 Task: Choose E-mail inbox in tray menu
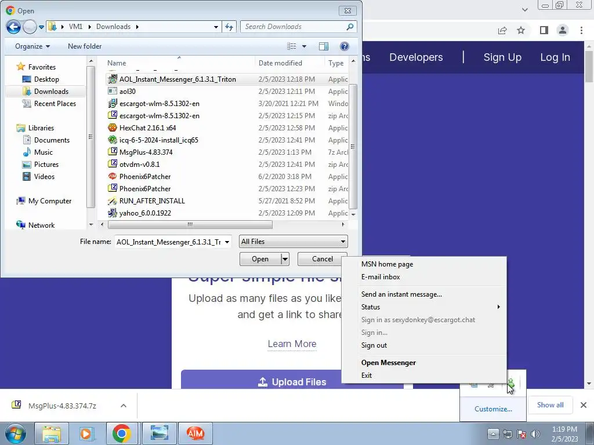pos(381,277)
